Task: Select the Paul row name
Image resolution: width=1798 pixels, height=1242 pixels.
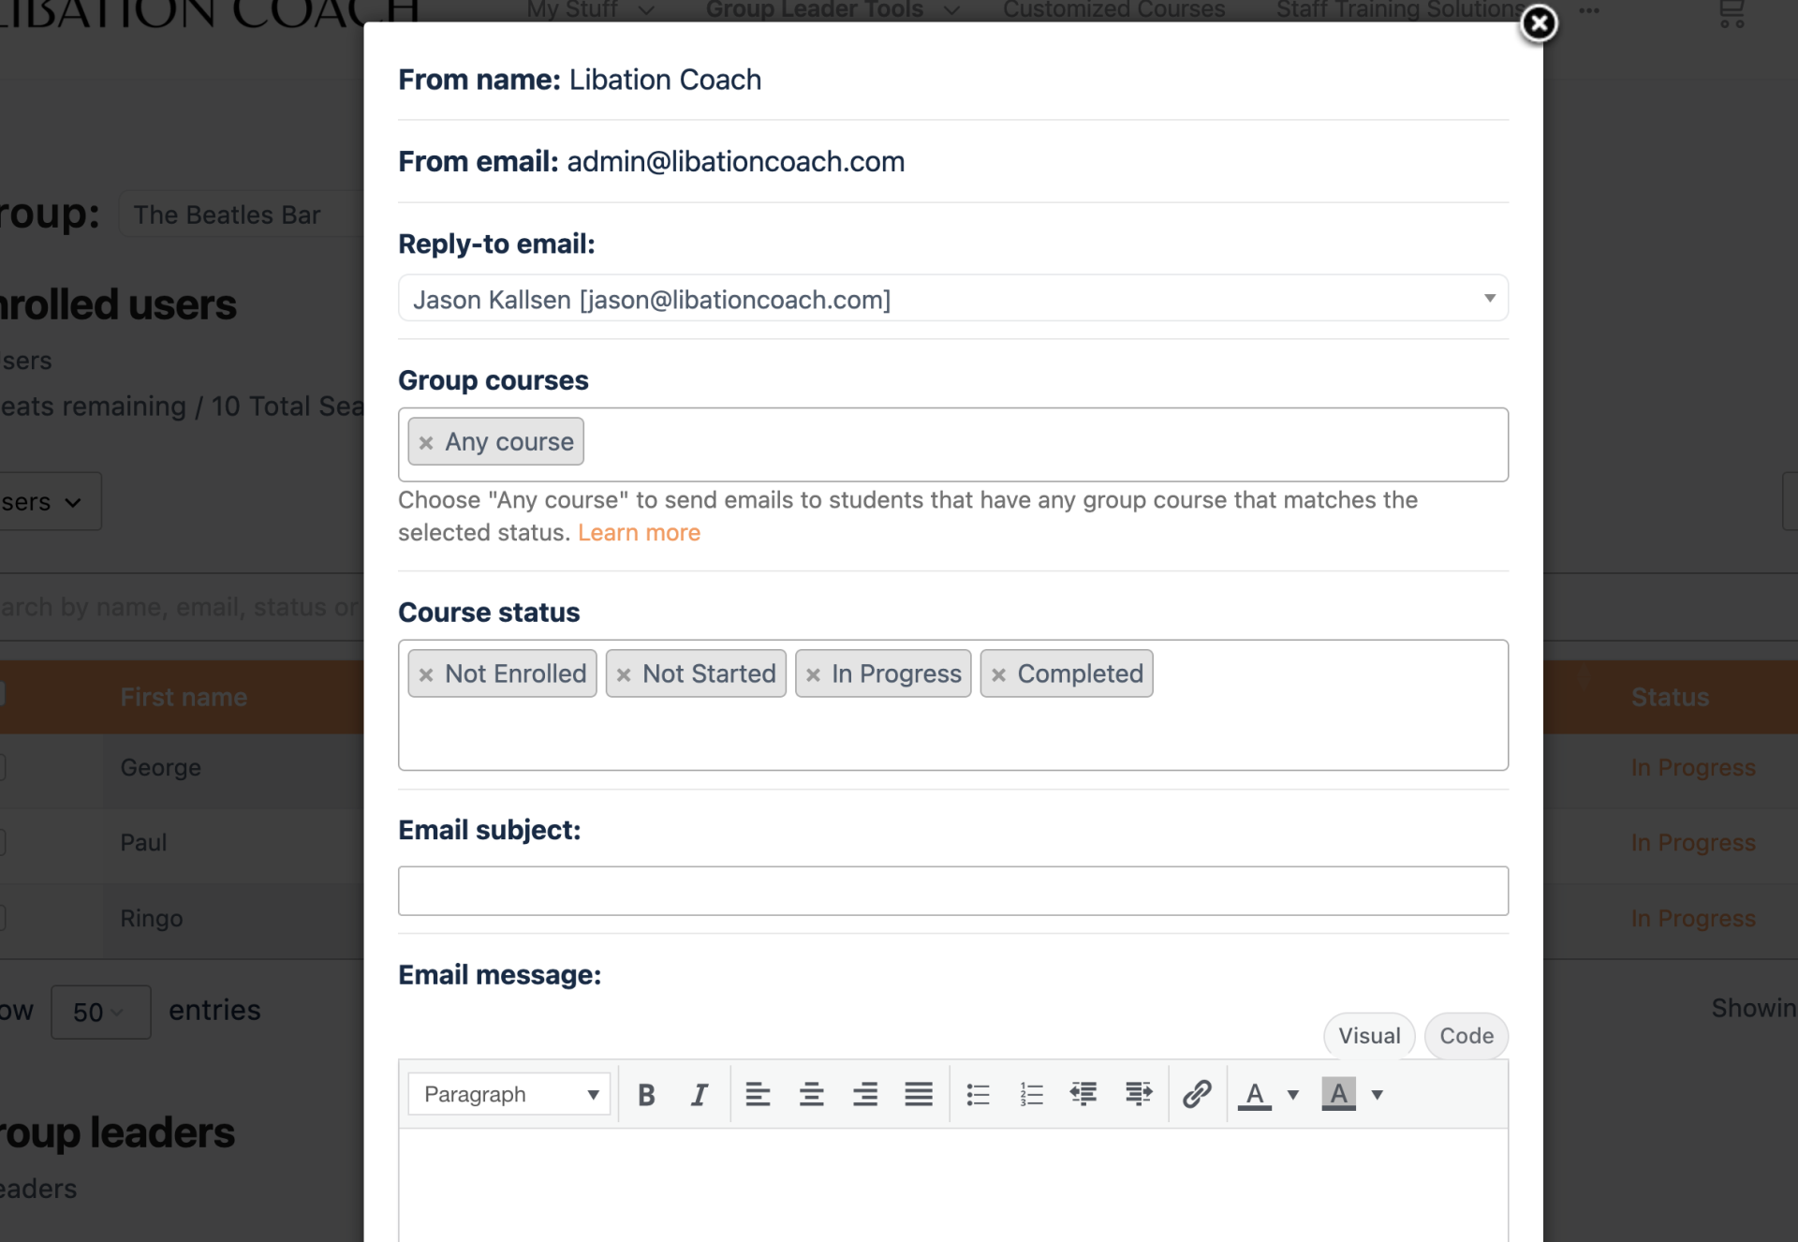Action: (143, 842)
